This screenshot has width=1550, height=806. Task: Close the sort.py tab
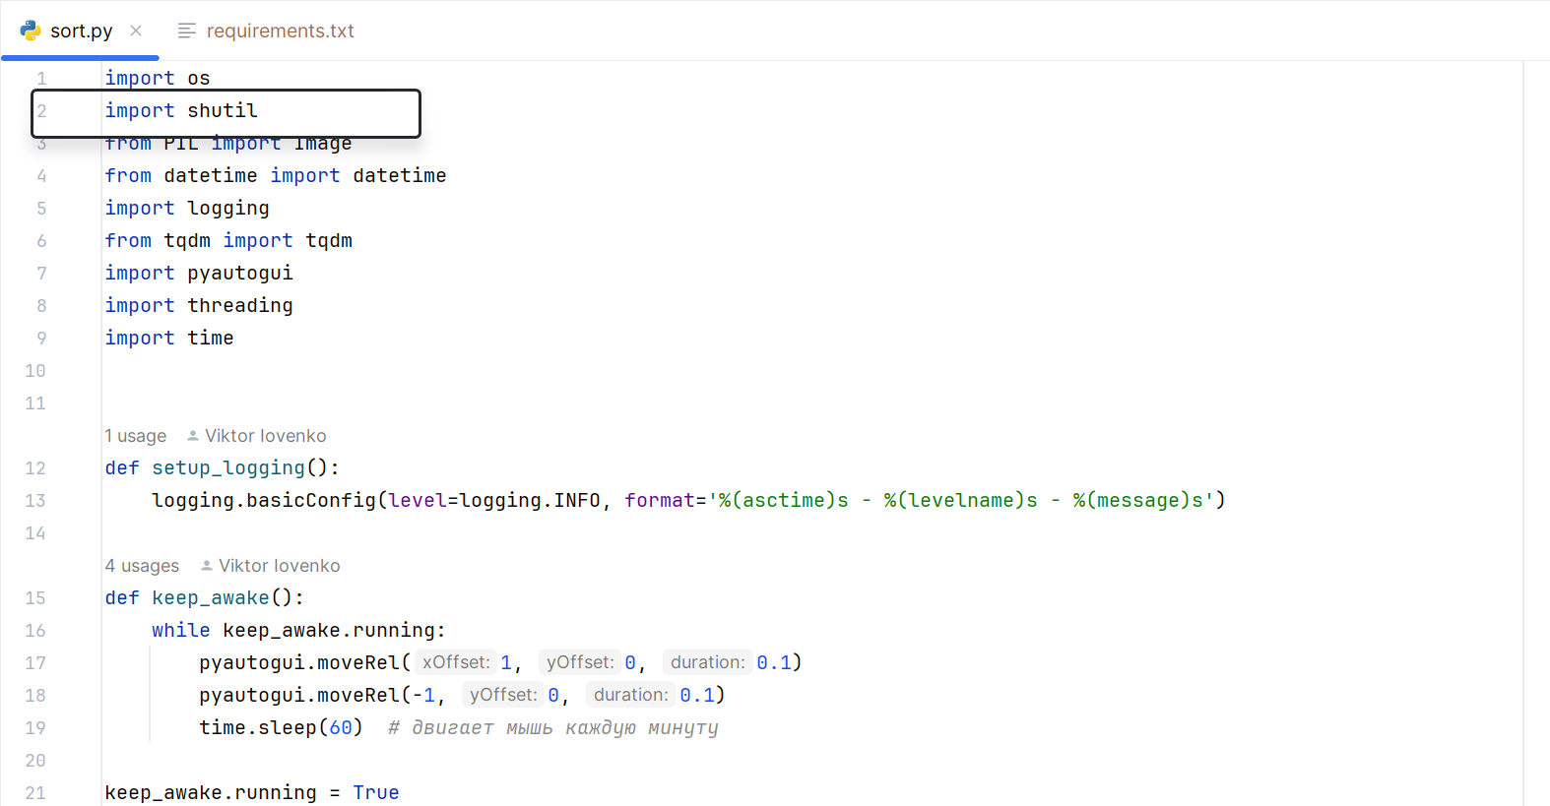(x=136, y=31)
